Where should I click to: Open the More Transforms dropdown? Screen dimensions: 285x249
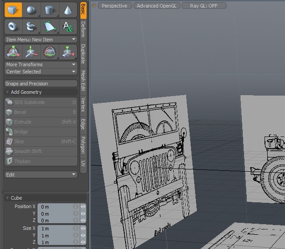coord(41,64)
